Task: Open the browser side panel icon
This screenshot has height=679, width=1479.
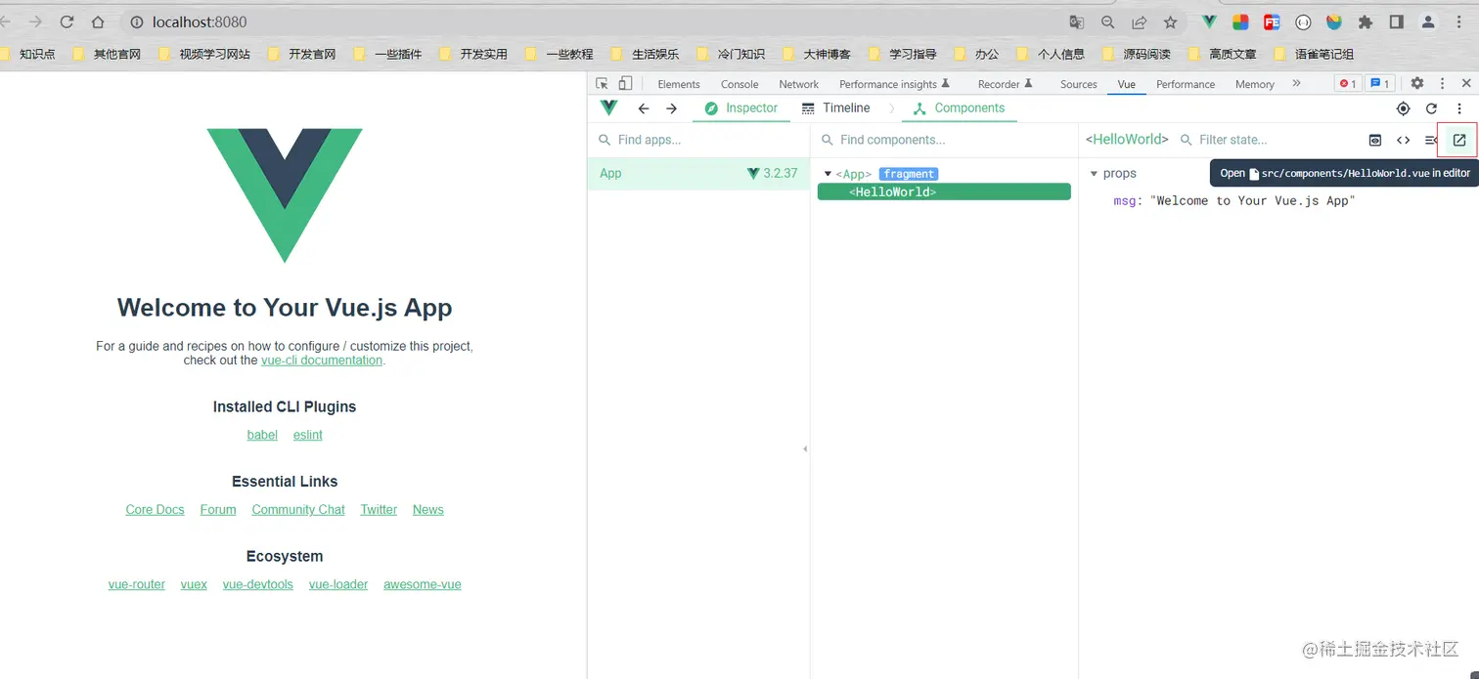Action: [1397, 21]
